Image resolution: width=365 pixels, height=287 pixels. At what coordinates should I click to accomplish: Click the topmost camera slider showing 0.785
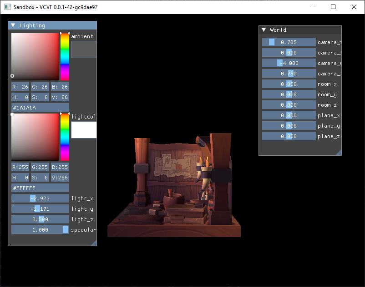point(289,42)
